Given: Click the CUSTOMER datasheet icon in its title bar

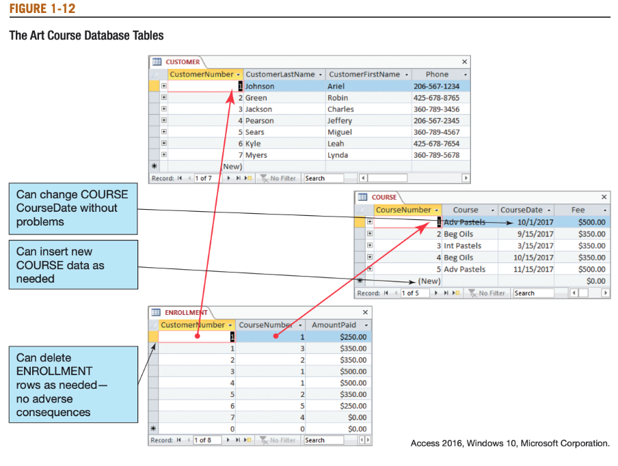Looking at the screenshot, I should [x=156, y=61].
